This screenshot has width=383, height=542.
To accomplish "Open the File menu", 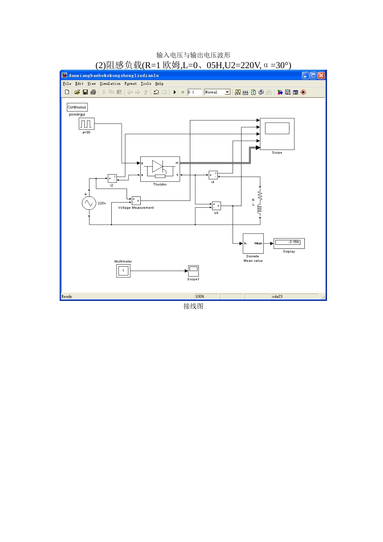I will (67, 84).
